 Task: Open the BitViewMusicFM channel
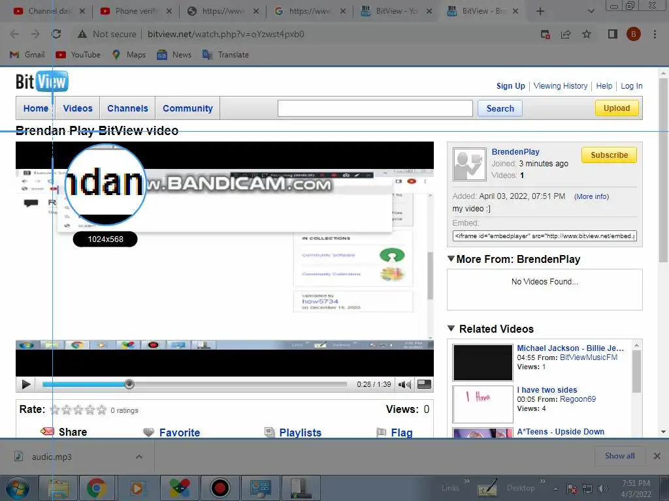[x=589, y=357]
